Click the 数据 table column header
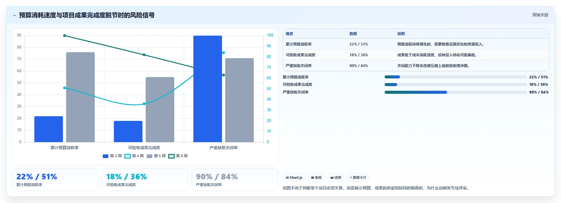Viewport: 561px width, 203px height. tap(353, 34)
